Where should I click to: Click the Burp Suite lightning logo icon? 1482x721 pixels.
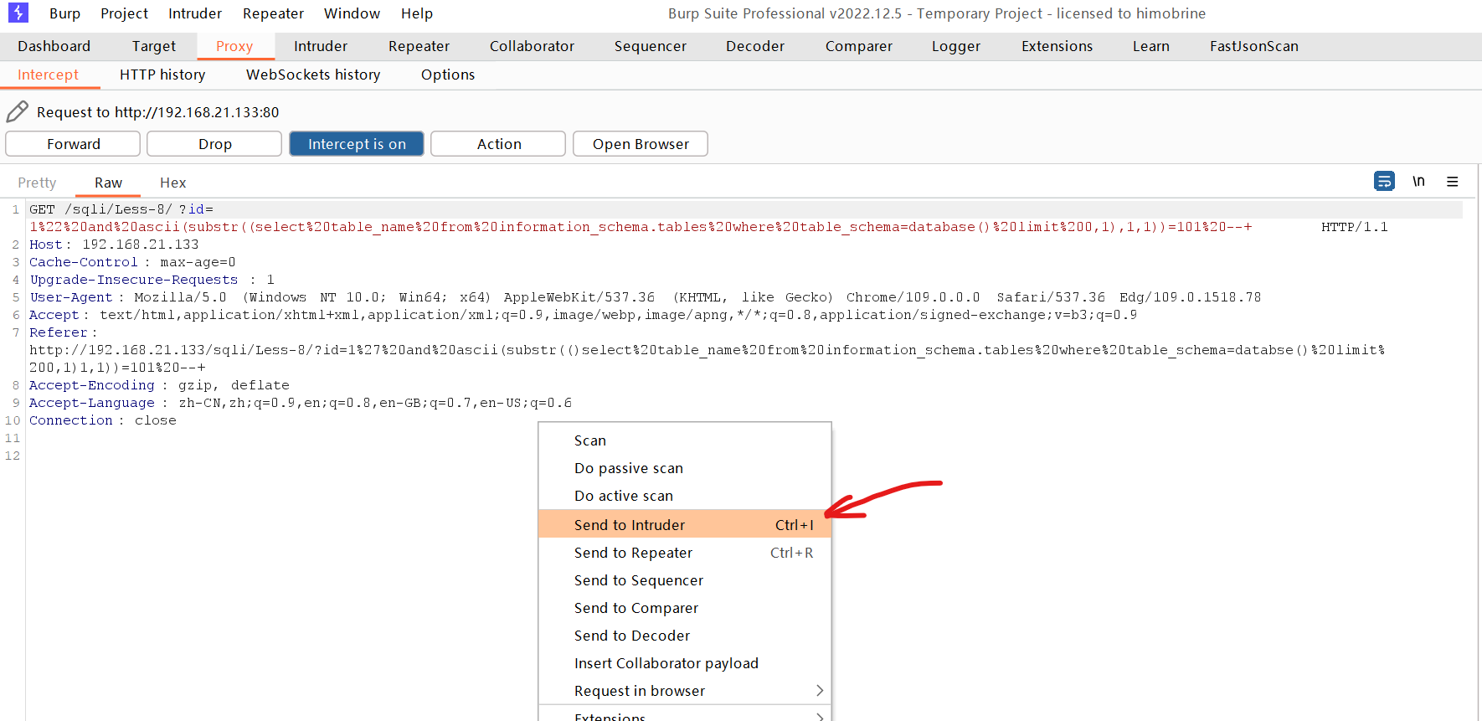point(18,13)
